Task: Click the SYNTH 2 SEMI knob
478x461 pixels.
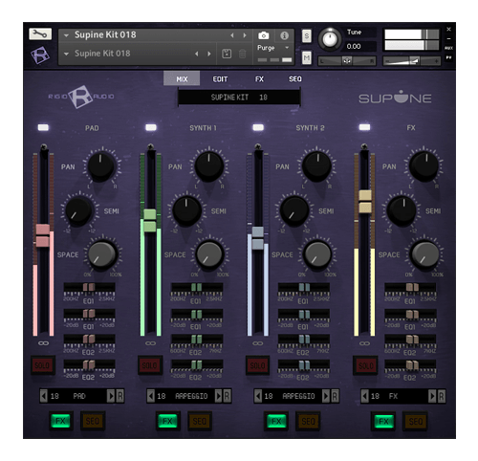Action: click(x=294, y=210)
